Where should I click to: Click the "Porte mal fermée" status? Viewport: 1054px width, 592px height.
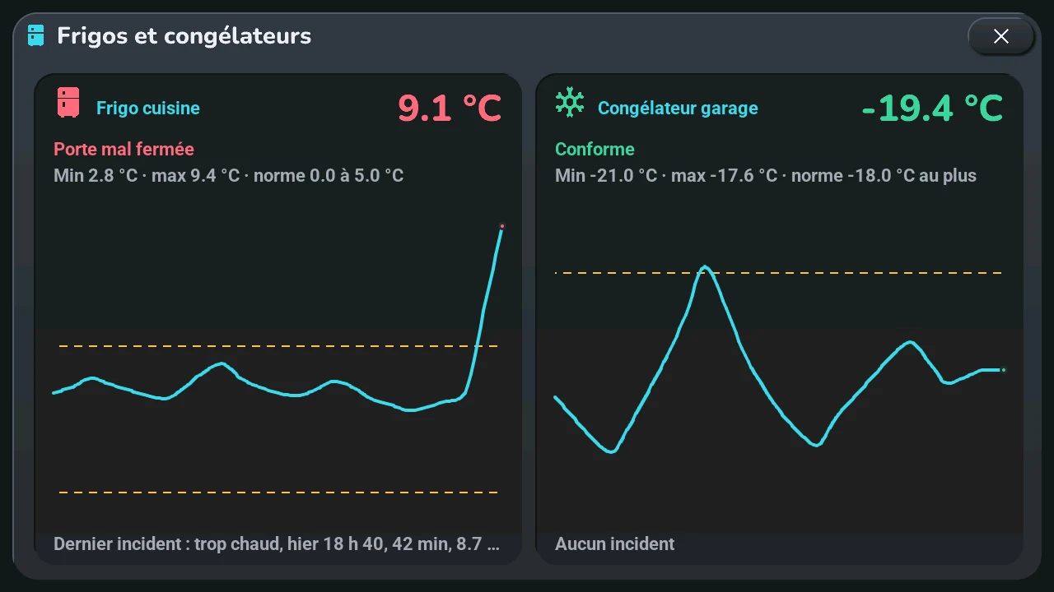pyautogui.click(x=124, y=149)
